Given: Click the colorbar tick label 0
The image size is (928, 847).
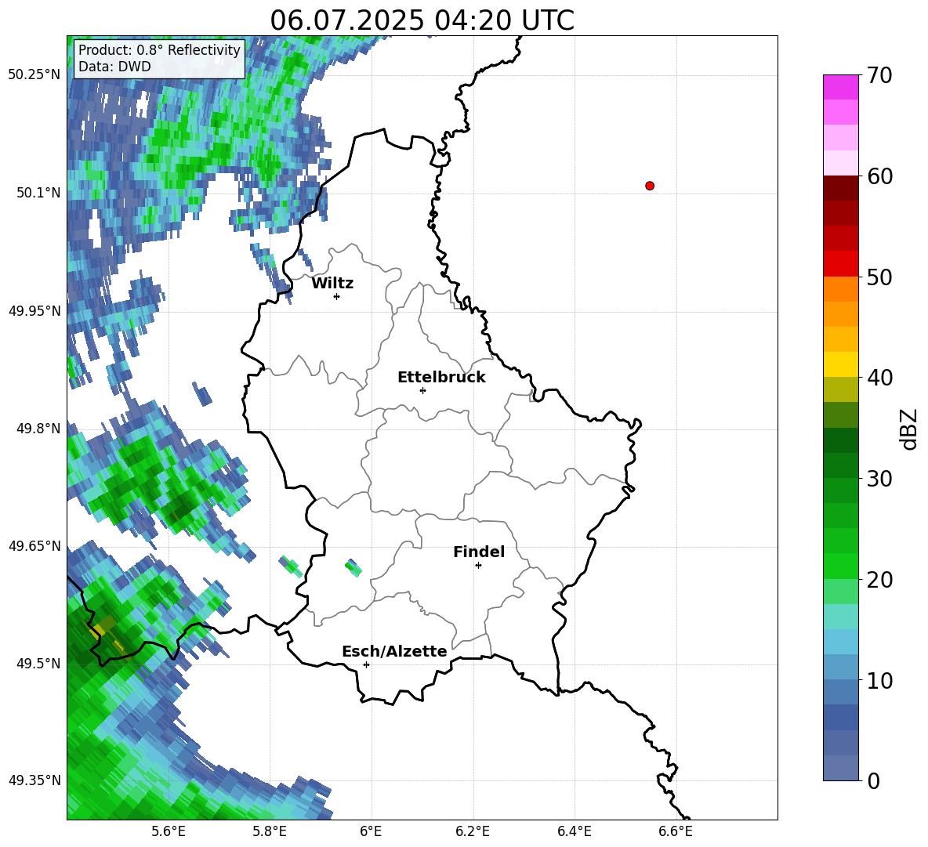Looking at the screenshot, I should point(873,780).
